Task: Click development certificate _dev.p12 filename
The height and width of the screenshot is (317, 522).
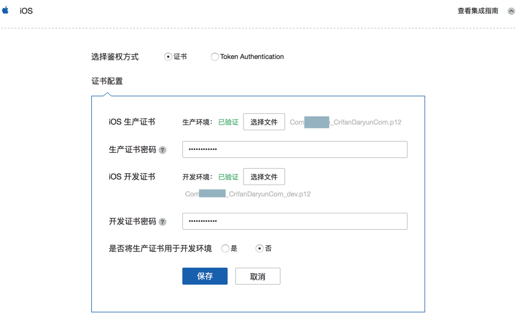Action: point(248,194)
